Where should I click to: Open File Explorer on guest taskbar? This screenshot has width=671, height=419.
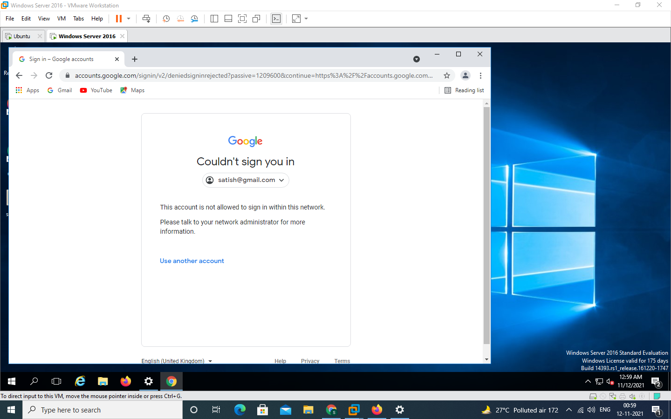(x=103, y=381)
